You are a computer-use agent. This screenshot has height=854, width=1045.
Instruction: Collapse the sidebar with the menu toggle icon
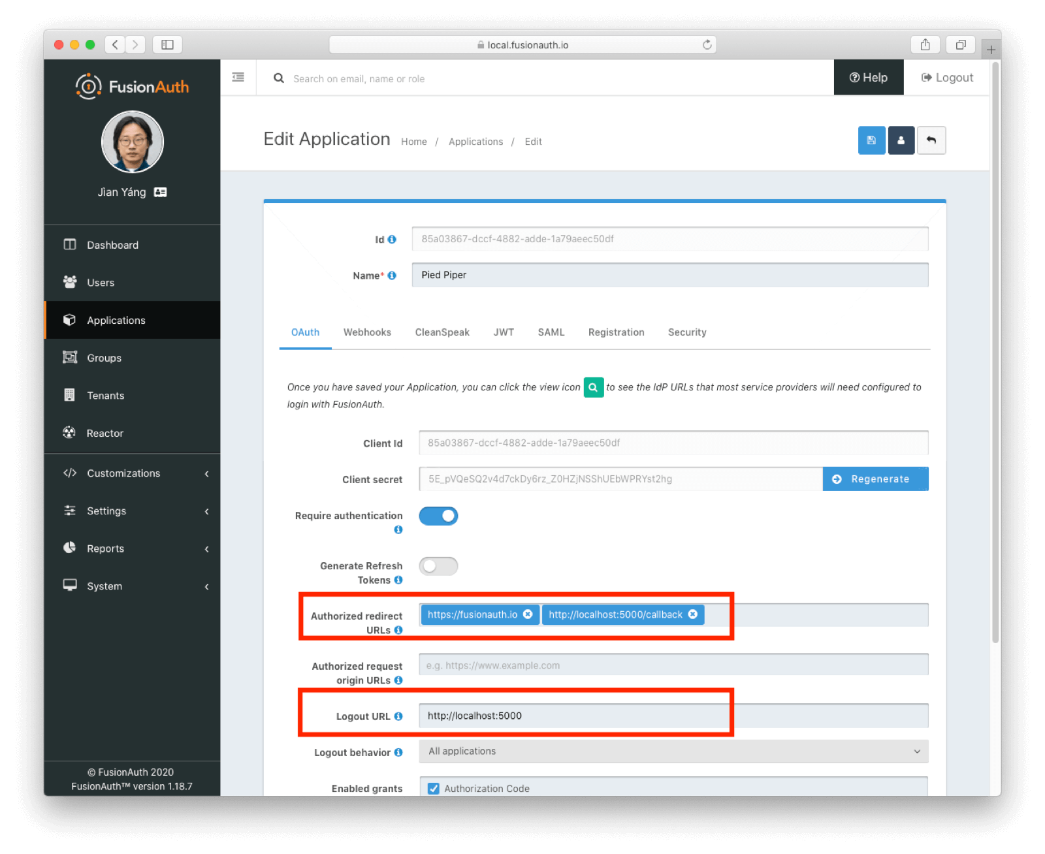coord(238,77)
